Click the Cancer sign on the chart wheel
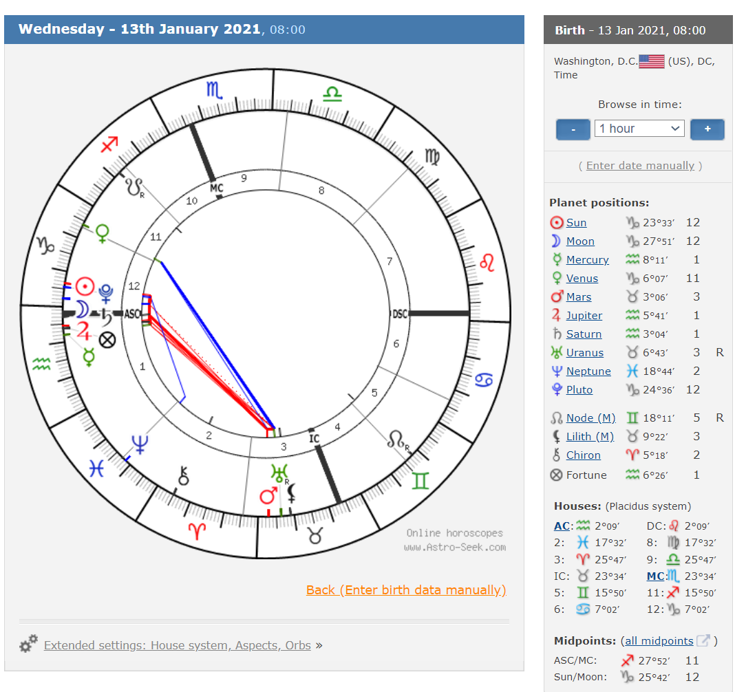735x692 pixels. coord(484,380)
